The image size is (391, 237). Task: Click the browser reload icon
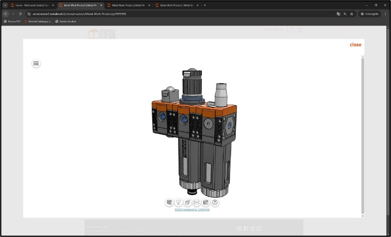(20, 13)
